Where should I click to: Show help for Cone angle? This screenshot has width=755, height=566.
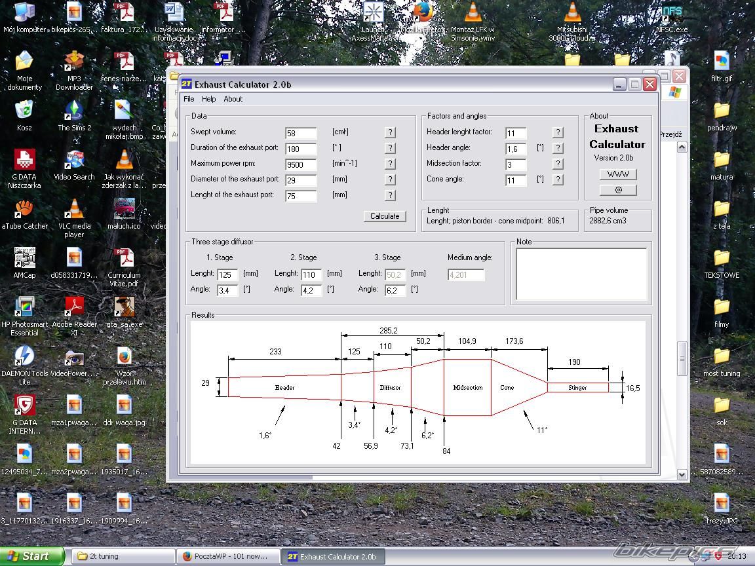click(558, 179)
